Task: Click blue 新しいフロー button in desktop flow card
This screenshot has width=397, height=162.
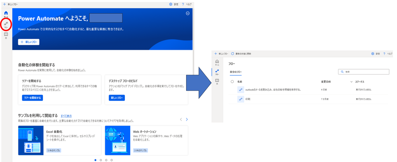Action: point(117,98)
